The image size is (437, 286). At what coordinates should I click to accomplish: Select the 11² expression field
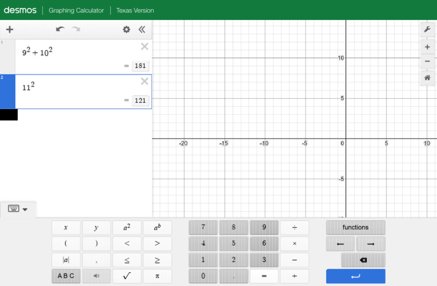tap(83, 92)
